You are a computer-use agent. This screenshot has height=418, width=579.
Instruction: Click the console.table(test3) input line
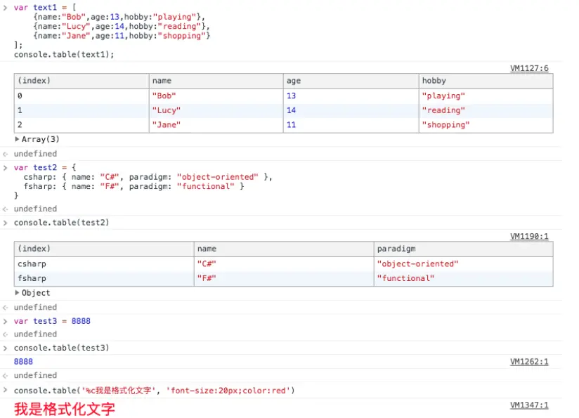point(62,348)
